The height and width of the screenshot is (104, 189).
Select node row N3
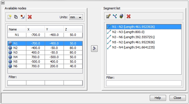tap(45, 52)
